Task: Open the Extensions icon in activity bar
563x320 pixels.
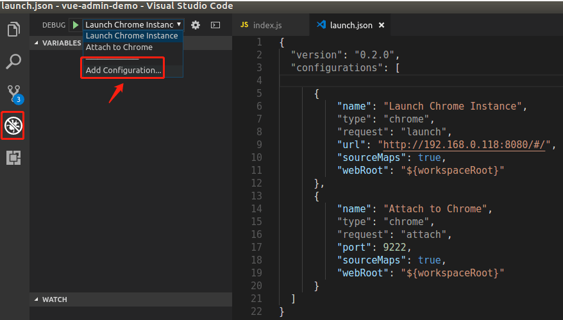Action: [13, 158]
